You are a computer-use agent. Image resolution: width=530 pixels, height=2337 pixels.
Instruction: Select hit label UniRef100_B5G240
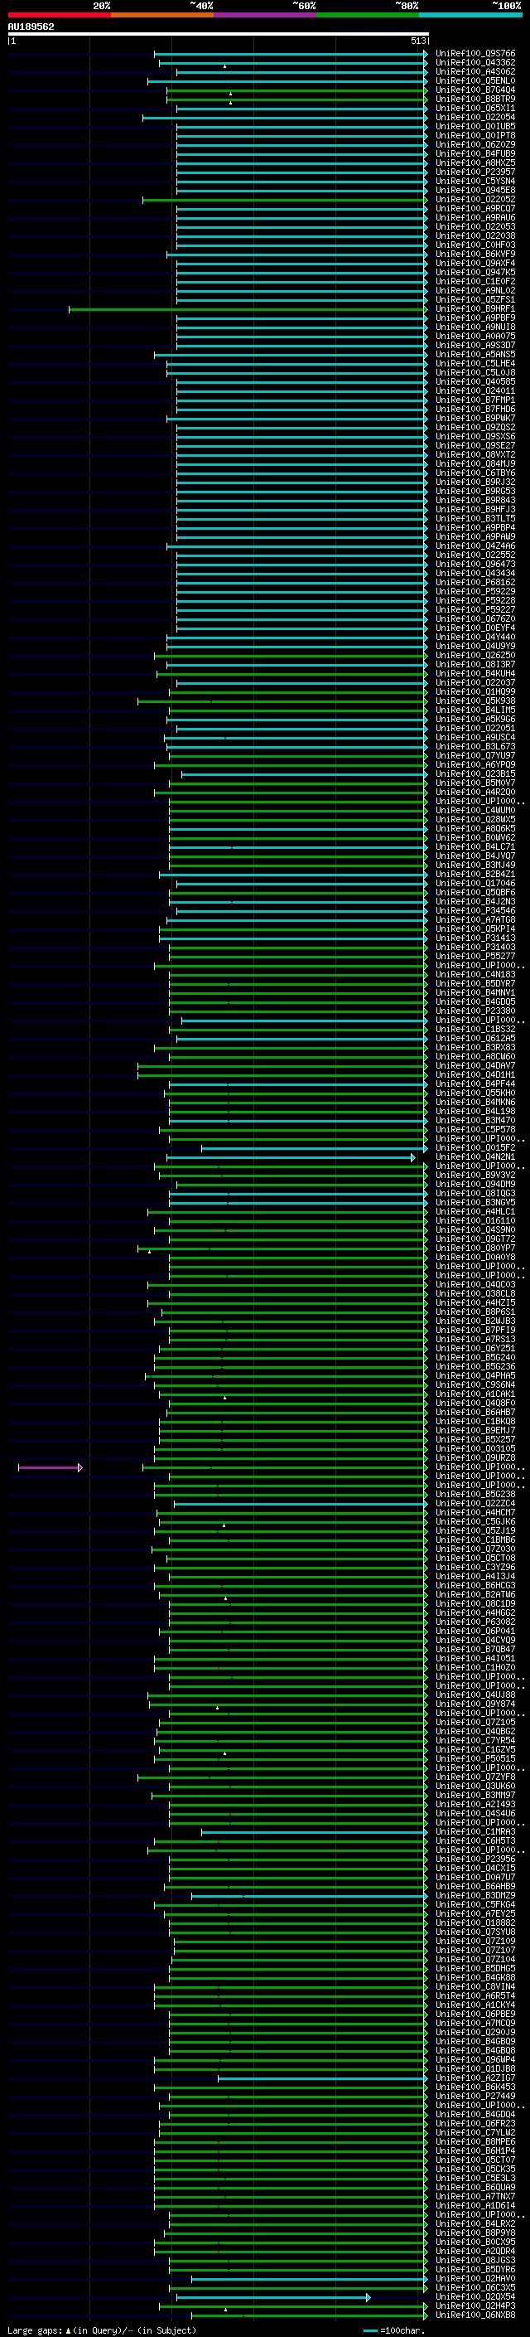[475, 1358]
